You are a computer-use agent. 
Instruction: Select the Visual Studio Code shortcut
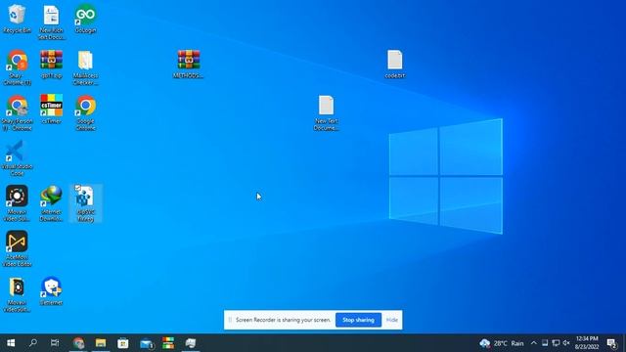coord(17,158)
